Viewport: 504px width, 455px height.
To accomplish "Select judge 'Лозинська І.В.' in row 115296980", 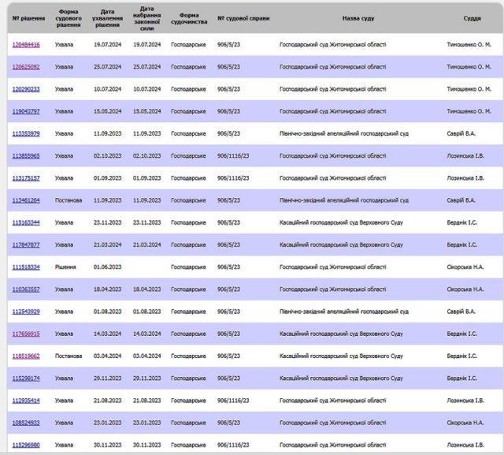I will pos(465,445).
